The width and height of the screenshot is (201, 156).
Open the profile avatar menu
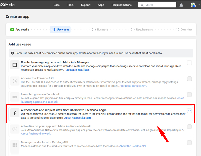point(193,5)
